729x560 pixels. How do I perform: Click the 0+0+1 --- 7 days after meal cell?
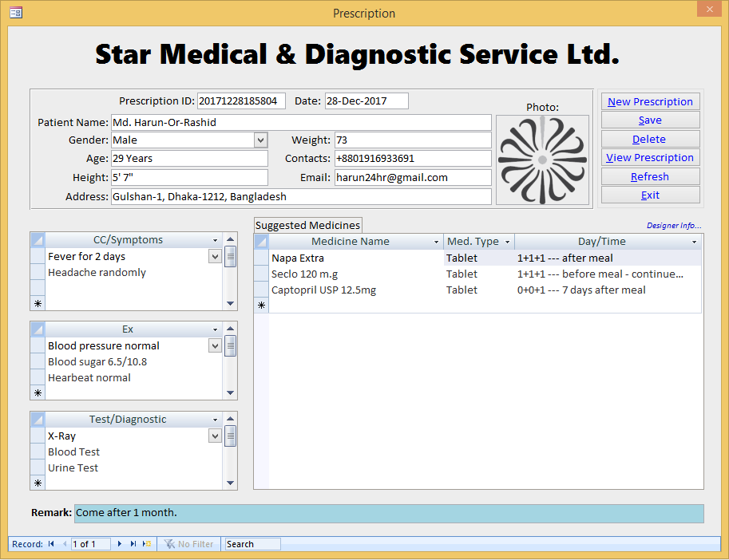pos(607,290)
